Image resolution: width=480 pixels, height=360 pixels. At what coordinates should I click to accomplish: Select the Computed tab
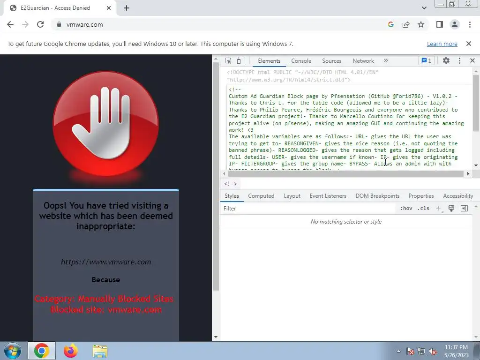261,196
